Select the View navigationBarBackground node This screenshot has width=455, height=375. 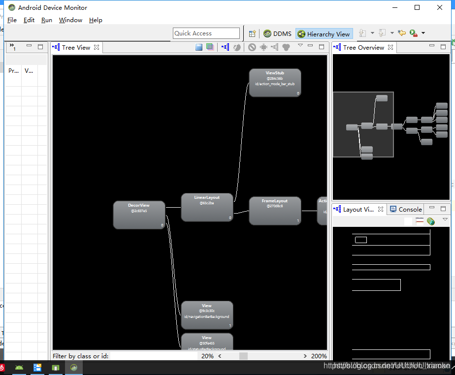(207, 315)
